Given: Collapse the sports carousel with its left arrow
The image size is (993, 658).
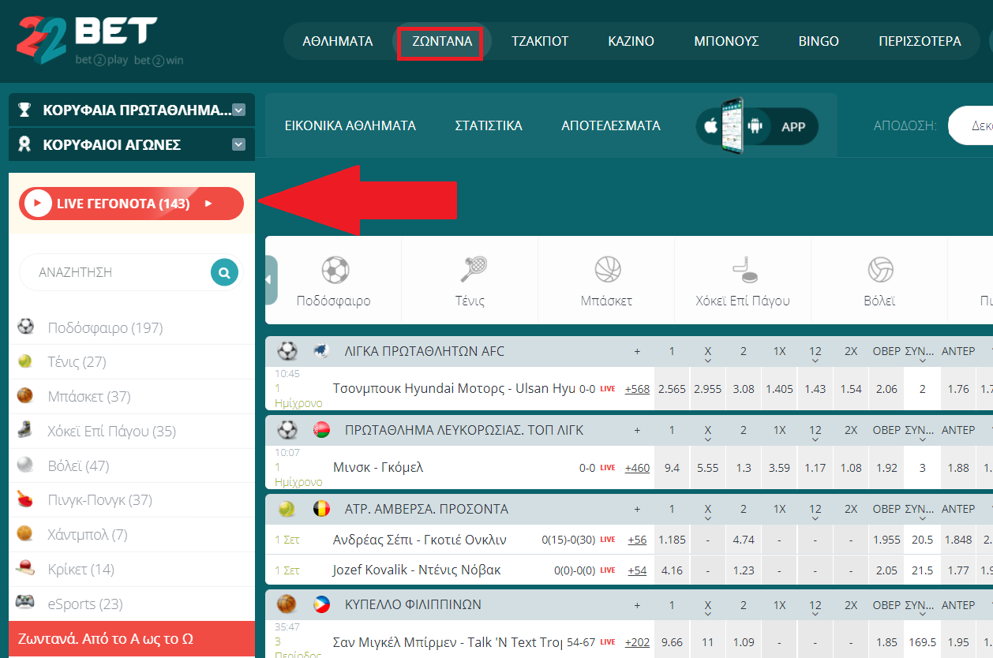Looking at the screenshot, I should (x=271, y=280).
